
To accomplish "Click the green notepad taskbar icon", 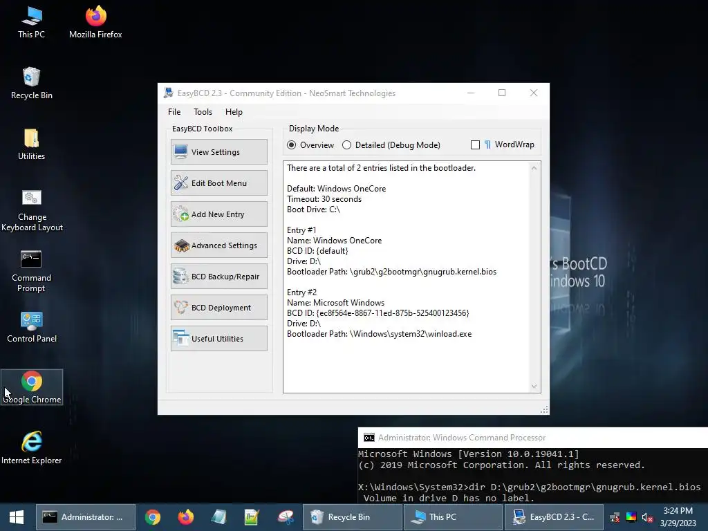I will click(x=252, y=517).
